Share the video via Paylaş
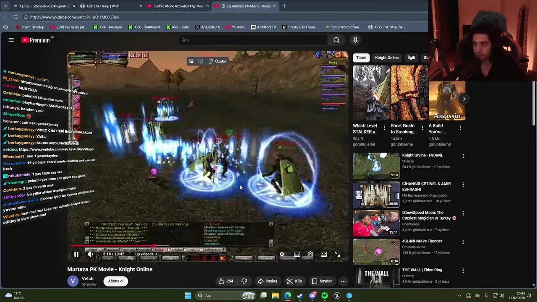This screenshot has width=537, height=302. coord(267,281)
